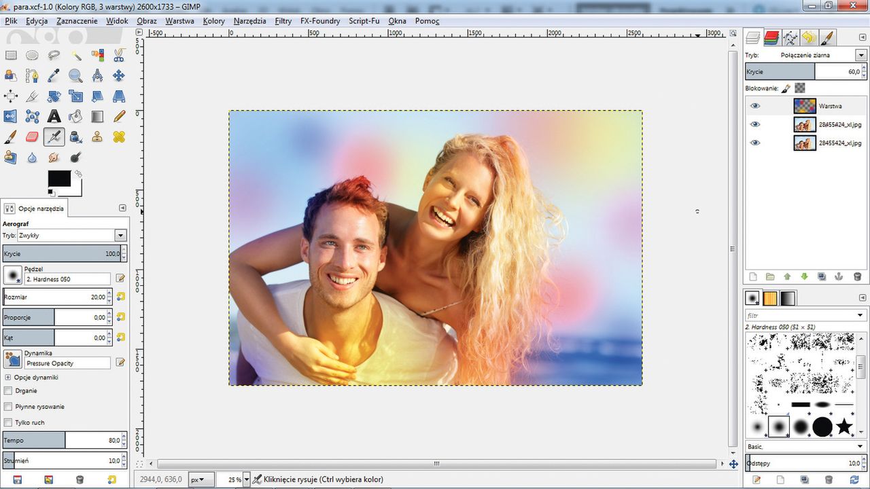Open the Warstwa menu
870x489 pixels.
coord(179,21)
